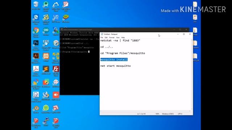Image resolution: width=232 pixels, height=130 pixels.
Task: Click the netstat -na | find "1883" line
Action: click(120, 40)
